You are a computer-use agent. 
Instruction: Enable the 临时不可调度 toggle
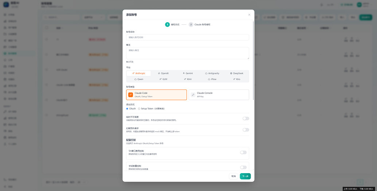click(x=246, y=119)
